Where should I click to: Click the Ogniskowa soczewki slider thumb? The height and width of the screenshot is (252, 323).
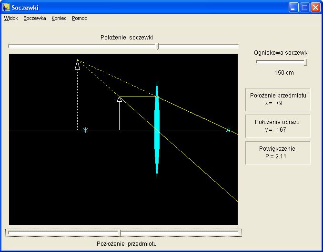click(x=306, y=62)
